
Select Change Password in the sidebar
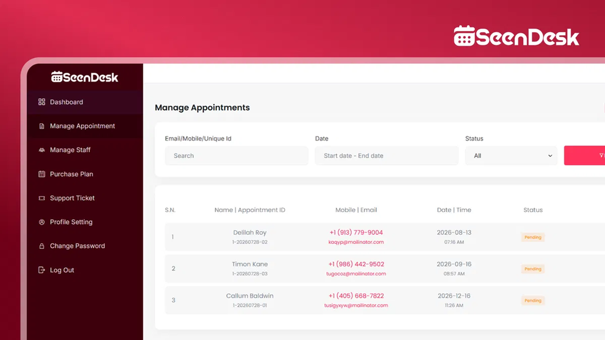point(85,246)
